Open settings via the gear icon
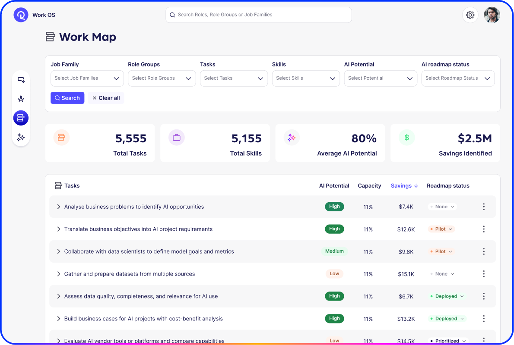The height and width of the screenshot is (345, 514). [x=470, y=15]
